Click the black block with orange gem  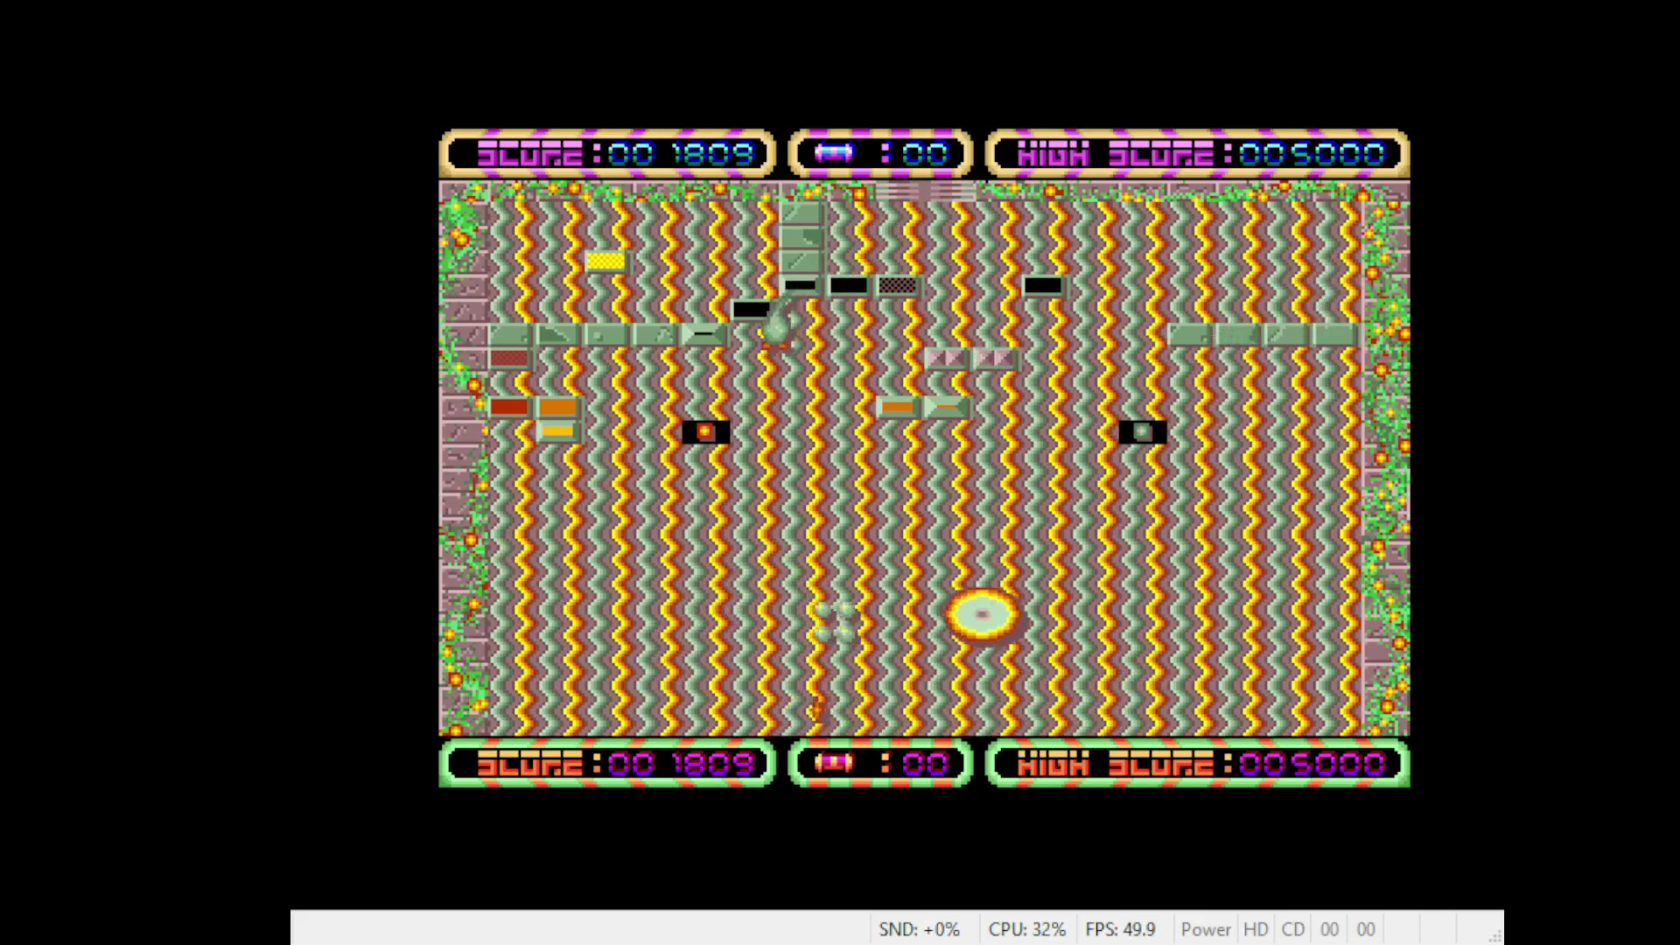coord(705,431)
